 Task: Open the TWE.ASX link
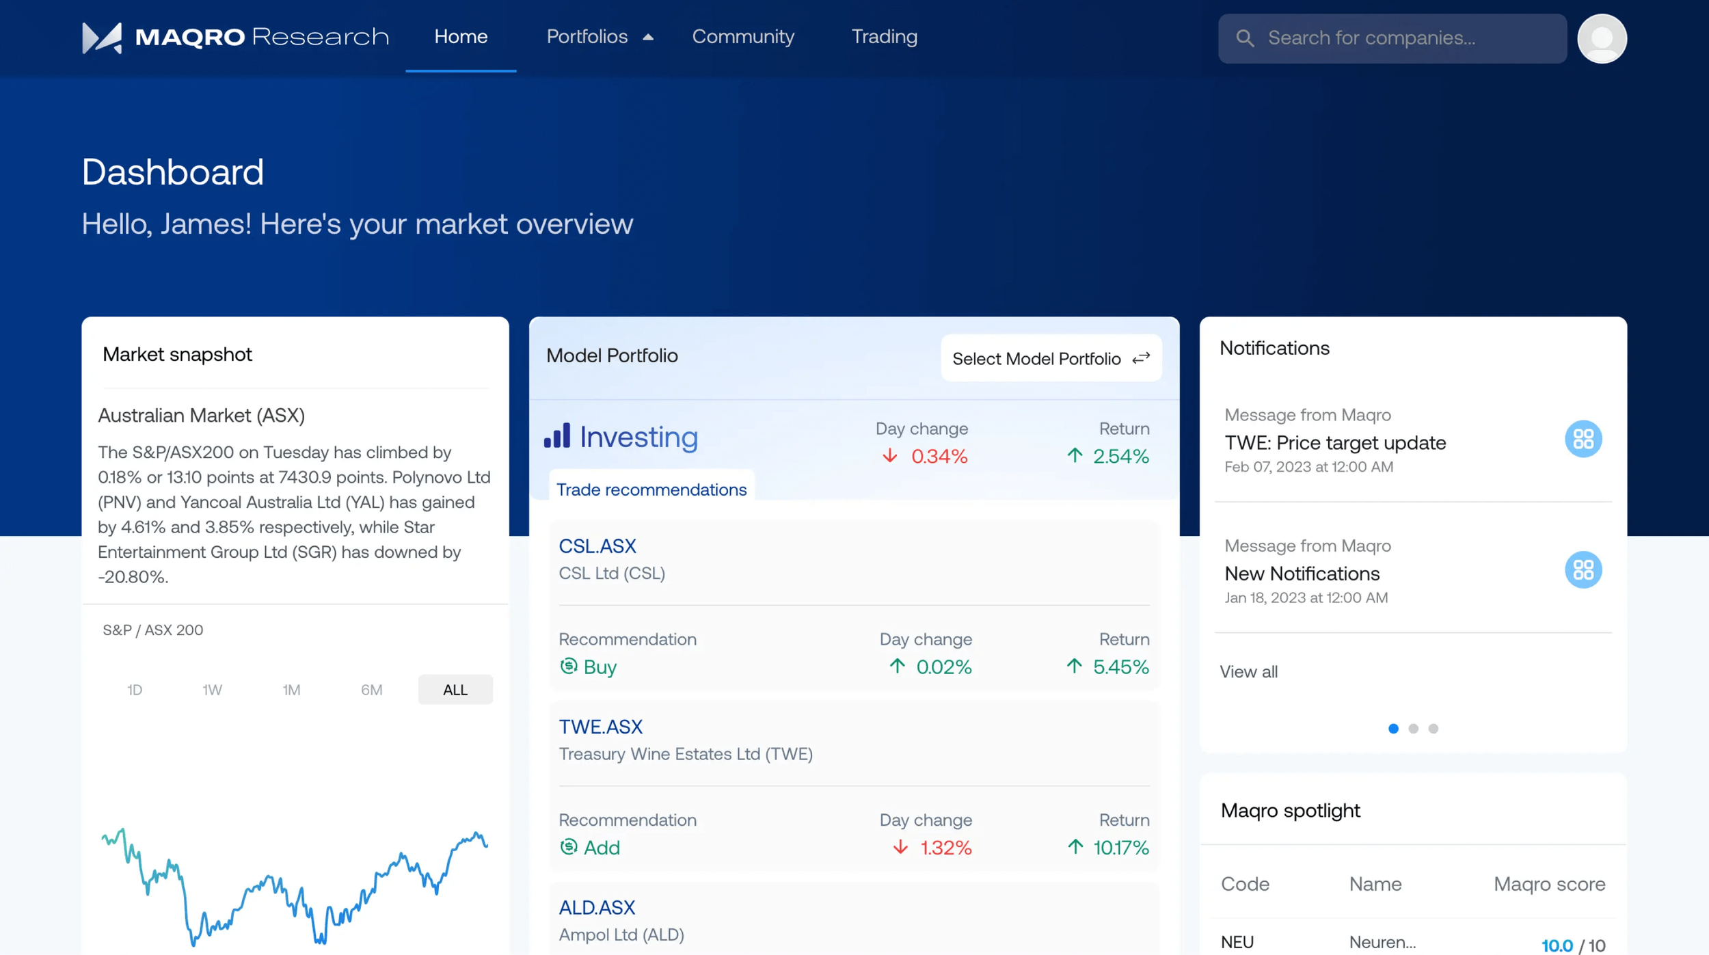point(601,726)
